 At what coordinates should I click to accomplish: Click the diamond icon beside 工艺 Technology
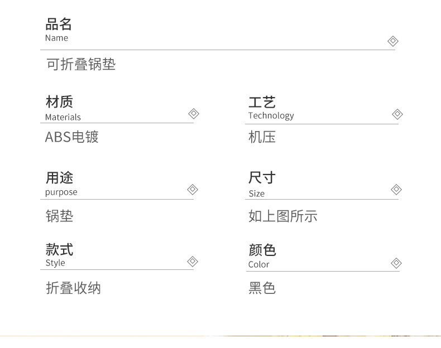397,114
